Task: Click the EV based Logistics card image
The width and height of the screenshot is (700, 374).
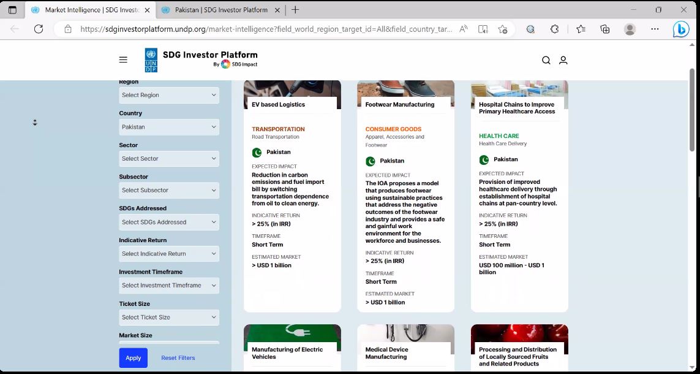Action: point(292,88)
